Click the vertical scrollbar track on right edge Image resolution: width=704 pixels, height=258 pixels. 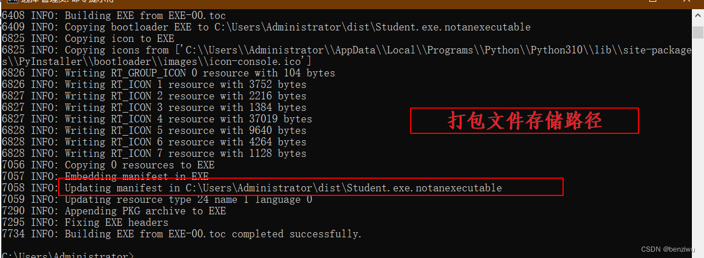pos(698,138)
